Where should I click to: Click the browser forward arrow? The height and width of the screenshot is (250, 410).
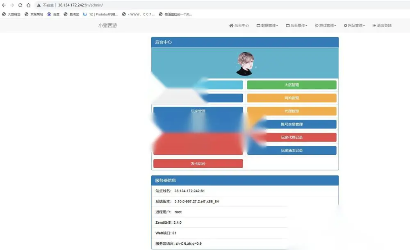[x=12, y=5]
